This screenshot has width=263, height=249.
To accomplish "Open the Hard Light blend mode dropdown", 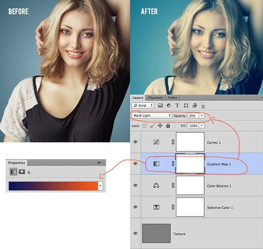I will [x=152, y=116].
